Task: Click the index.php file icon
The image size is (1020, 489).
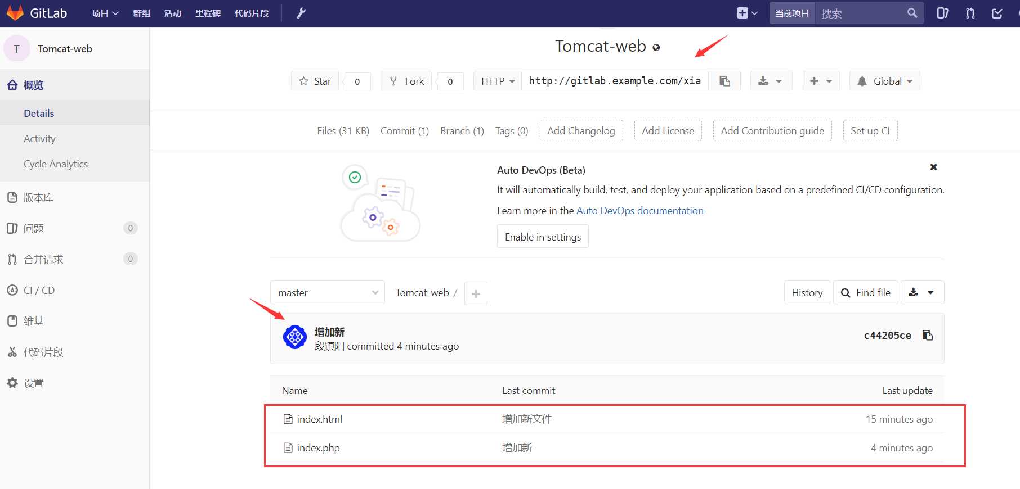Action: point(288,448)
